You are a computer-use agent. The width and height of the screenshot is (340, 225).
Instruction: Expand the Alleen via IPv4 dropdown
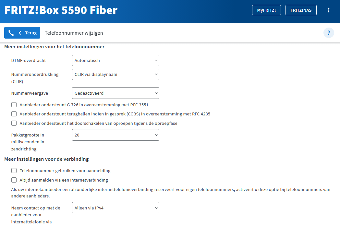115,208
